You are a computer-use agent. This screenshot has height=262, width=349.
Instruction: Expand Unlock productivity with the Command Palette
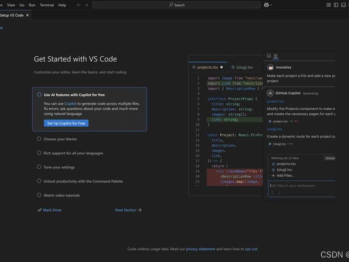pos(83,181)
